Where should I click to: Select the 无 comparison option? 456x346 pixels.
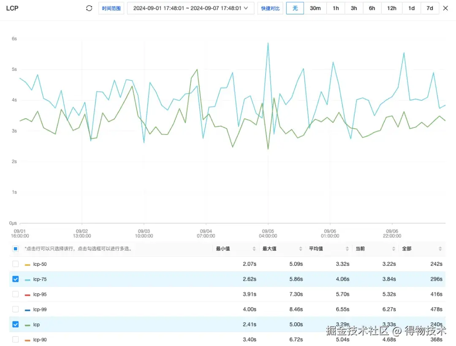295,8
